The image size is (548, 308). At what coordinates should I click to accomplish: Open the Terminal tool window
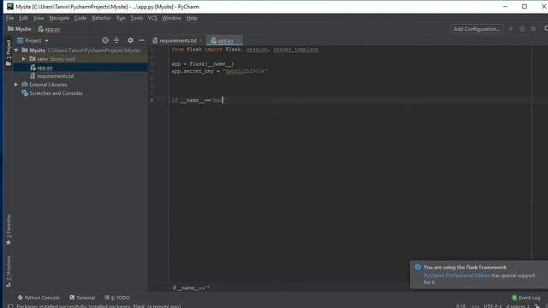coord(82,298)
